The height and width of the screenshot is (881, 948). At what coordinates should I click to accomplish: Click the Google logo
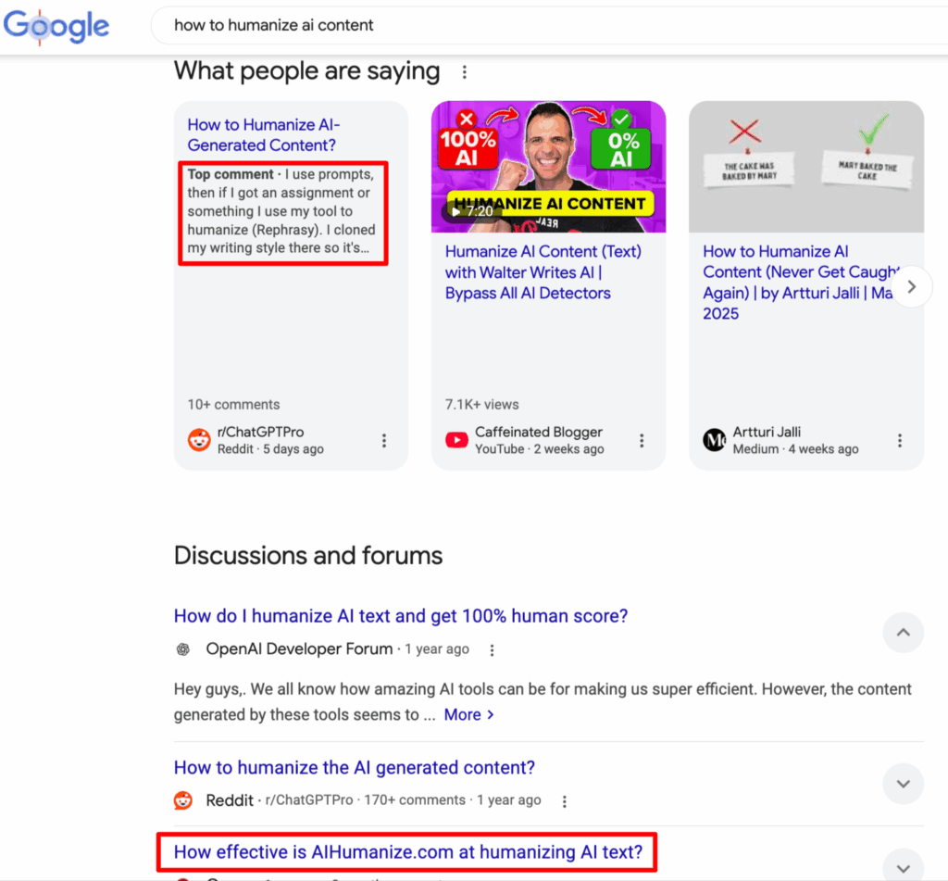(56, 27)
